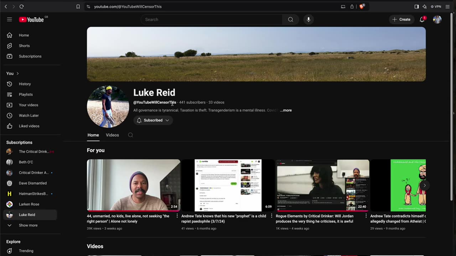Play Andrew Tate prophet video thumbnail
456x256 pixels.
[228, 185]
